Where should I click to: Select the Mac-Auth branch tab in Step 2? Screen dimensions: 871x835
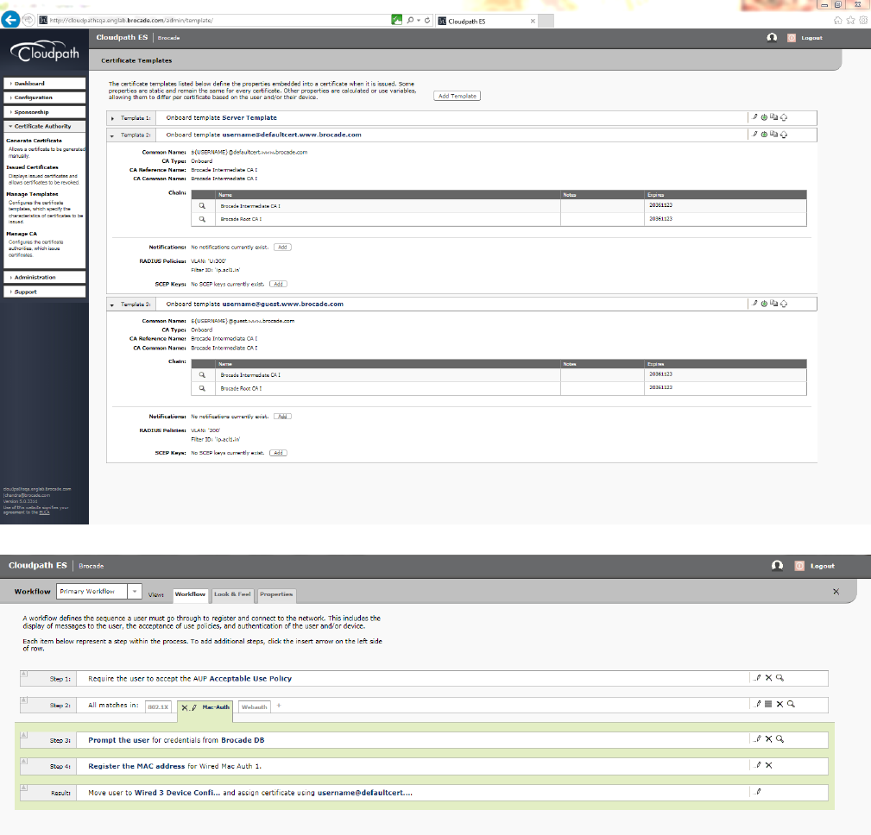[216, 707]
